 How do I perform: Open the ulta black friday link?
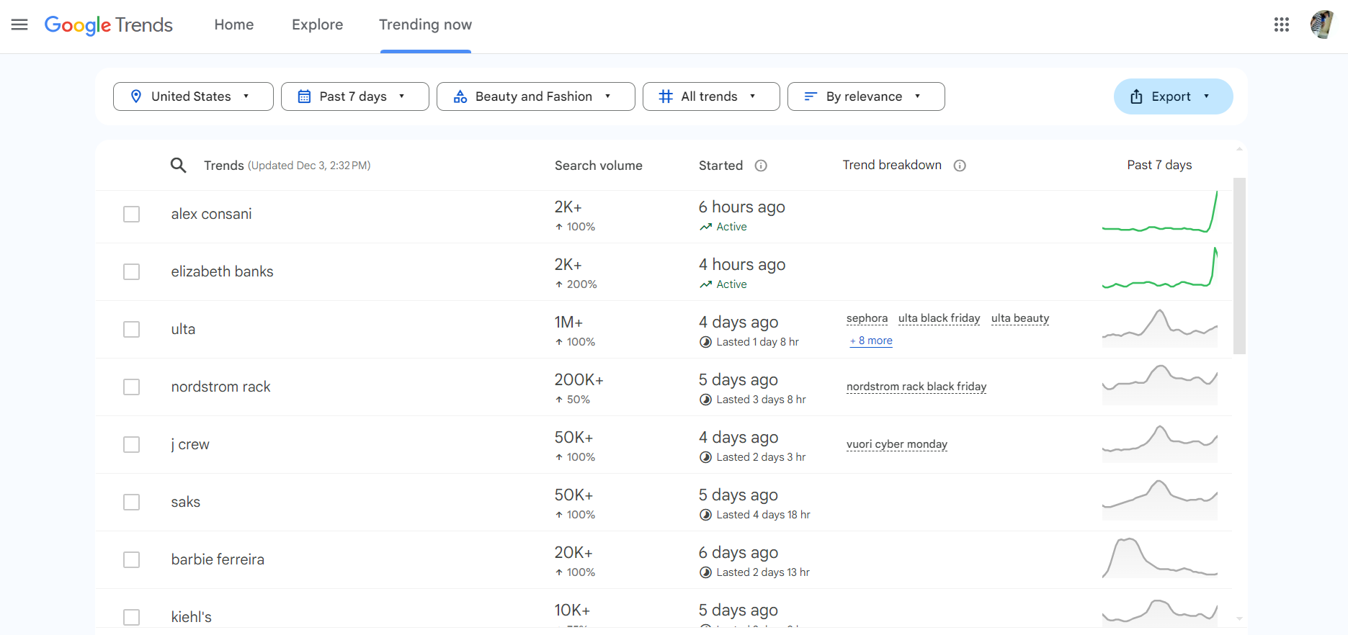coord(939,318)
